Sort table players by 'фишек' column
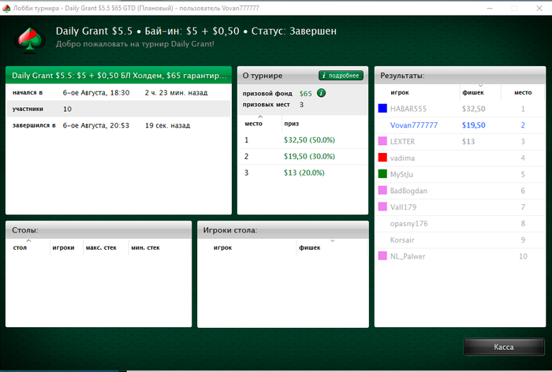 (332, 247)
